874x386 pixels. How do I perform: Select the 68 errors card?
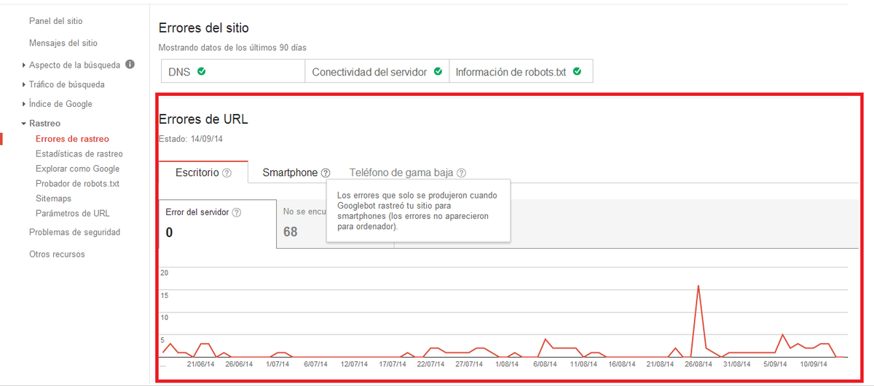(x=302, y=224)
